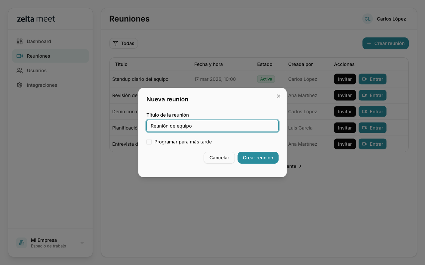Viewport: 425px width, 265px height.
Task: Close the Nueva reunión dialog with X
Action: (x=279, y=96)
